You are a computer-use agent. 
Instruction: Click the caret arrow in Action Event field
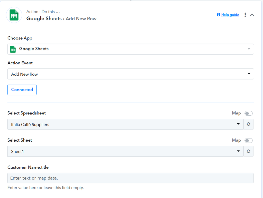click(x=249, y=74)
